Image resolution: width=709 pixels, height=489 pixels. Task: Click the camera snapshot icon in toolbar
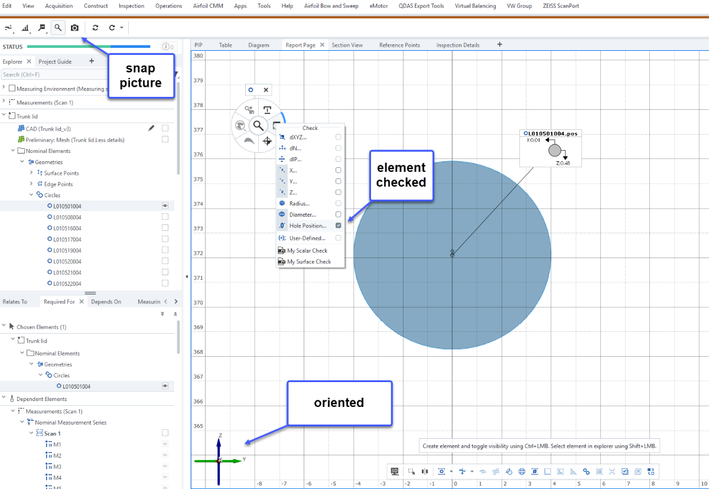click(74, 28)
